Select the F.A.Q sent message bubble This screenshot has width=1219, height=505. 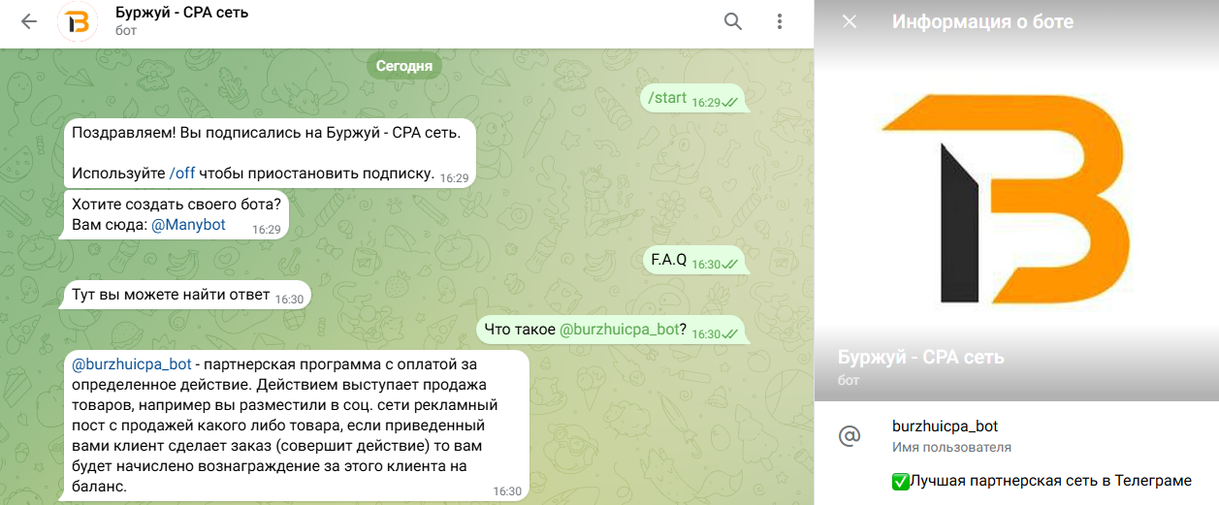click(695, 261)
